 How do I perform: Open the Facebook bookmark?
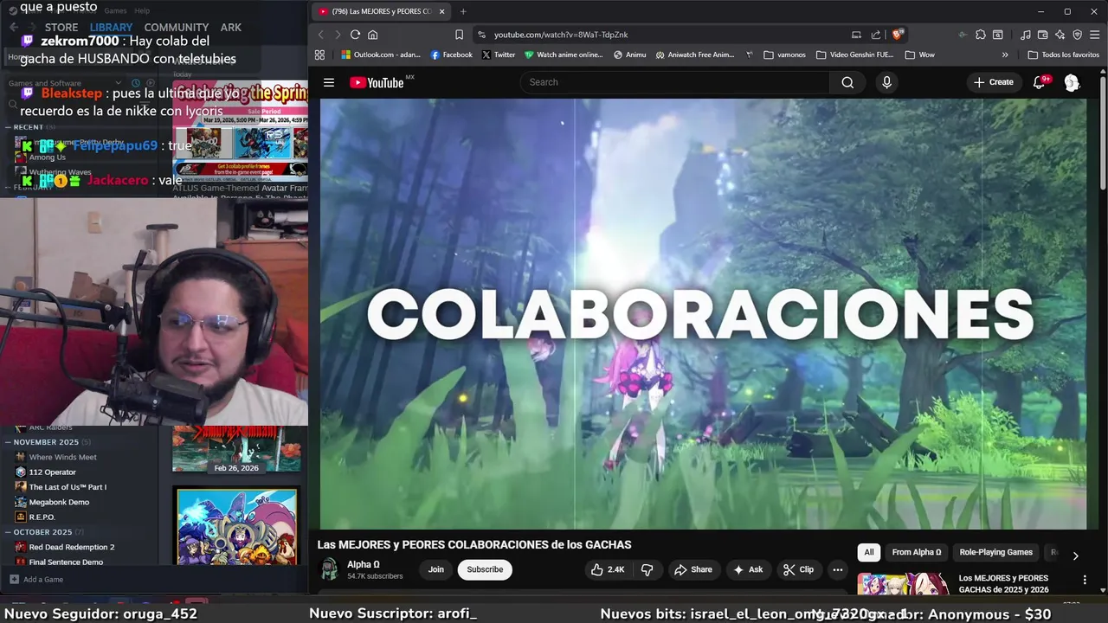(x=451, y=55)
